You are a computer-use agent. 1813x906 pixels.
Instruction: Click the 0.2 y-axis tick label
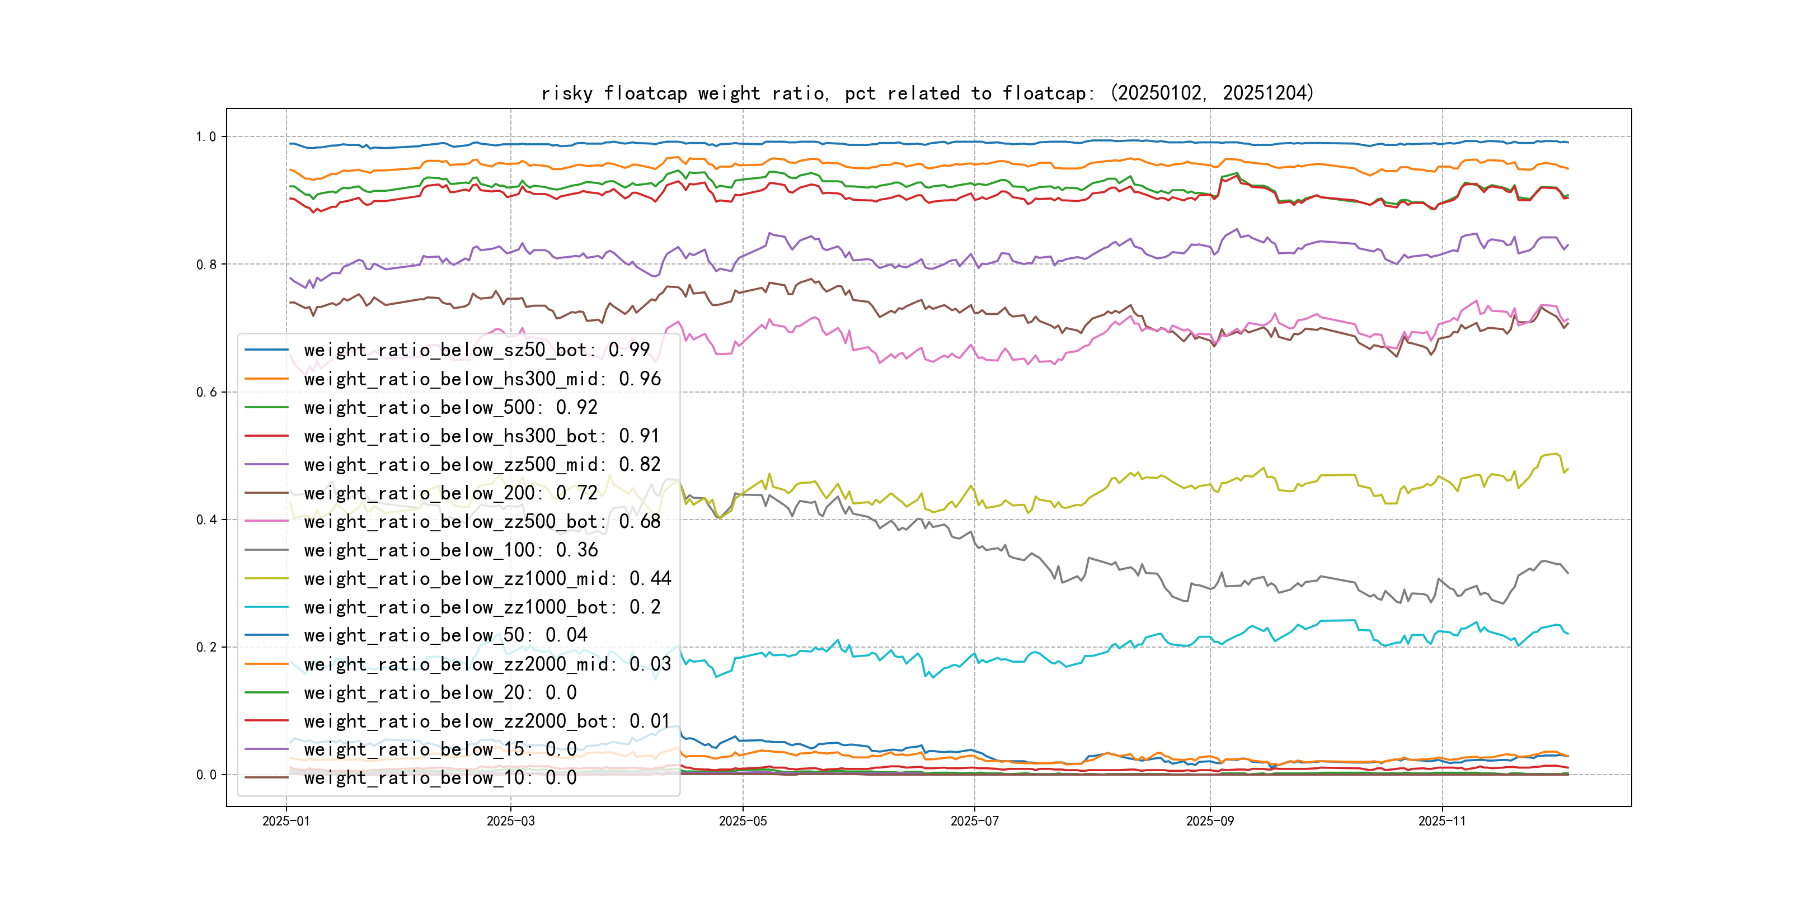pyautogui.click(x=206, y=647)
